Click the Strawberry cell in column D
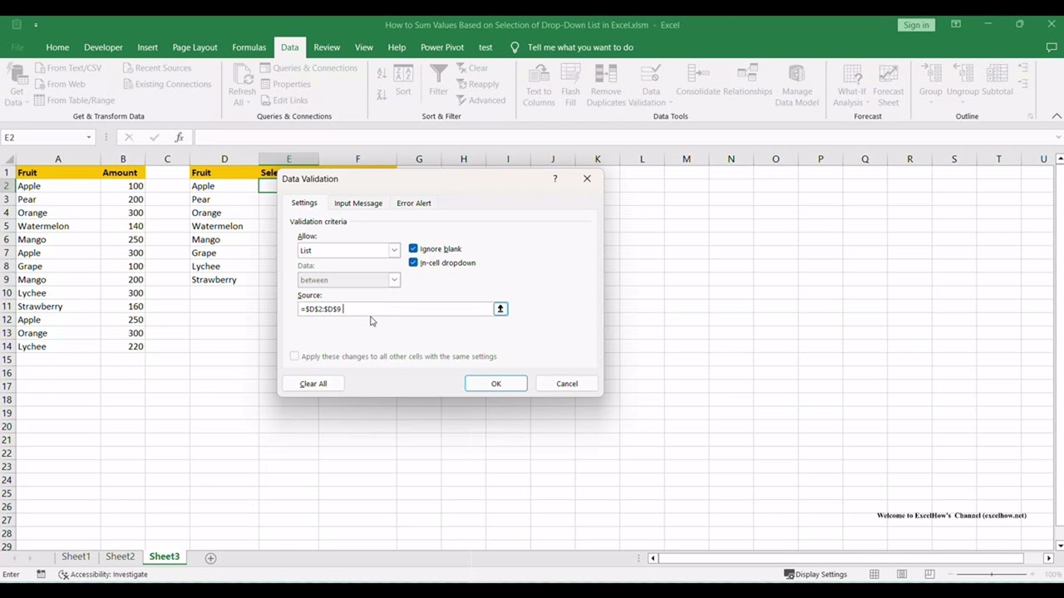Screen dimensions: 1064x598 (224, 280)
